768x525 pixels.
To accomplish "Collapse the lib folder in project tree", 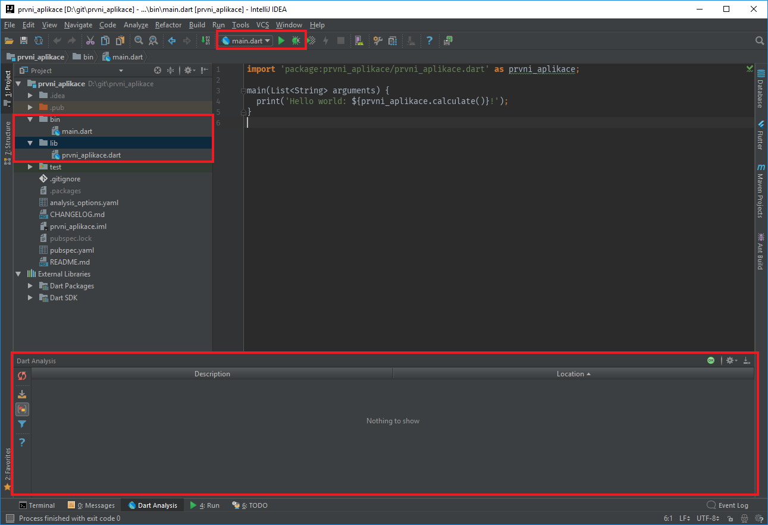I will coord(30,143).
